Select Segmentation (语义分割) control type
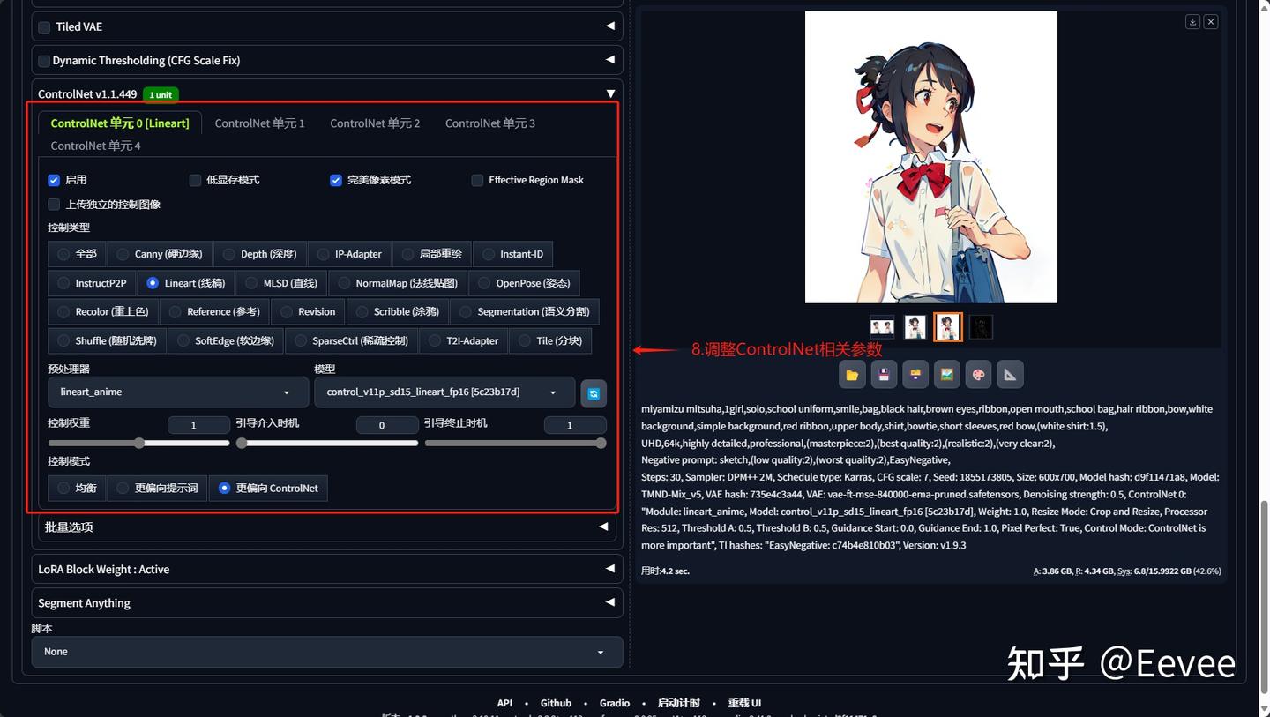The image size is (1270, 717). pyautogui.click(x=525, y=312)
